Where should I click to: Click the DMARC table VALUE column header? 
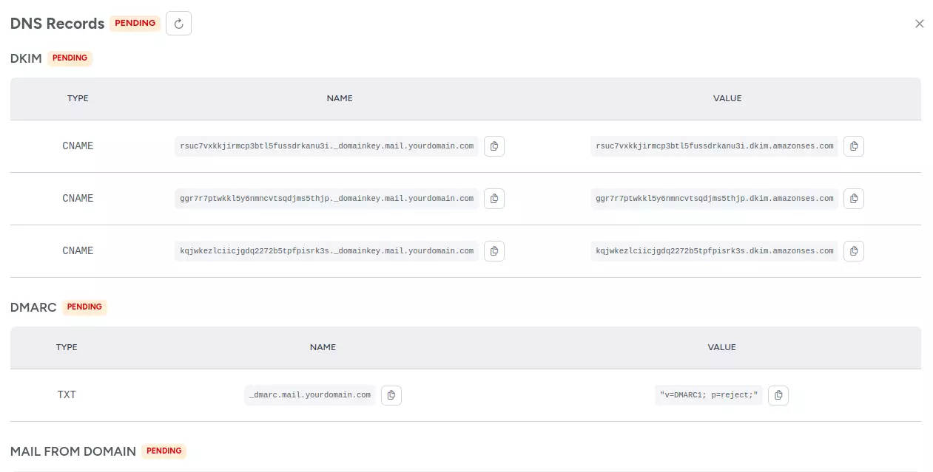722,347
